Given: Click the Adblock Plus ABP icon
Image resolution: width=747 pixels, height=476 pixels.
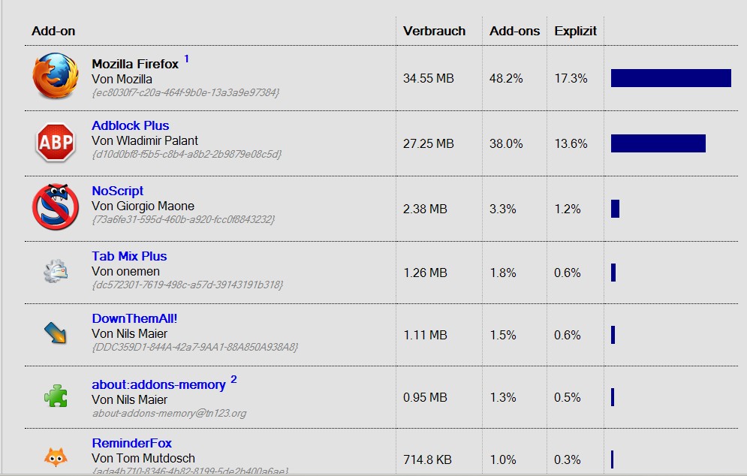Looking at the screenshot, I should point(56,143).
